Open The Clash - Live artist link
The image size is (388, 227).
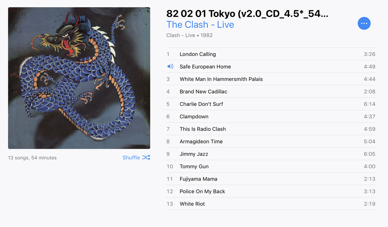pos(200,25)
